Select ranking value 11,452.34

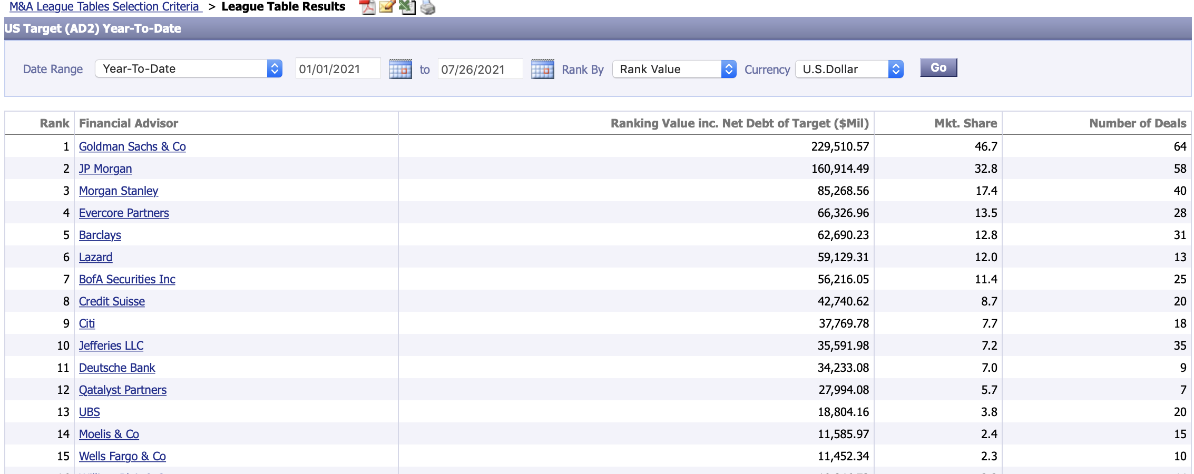843,456
